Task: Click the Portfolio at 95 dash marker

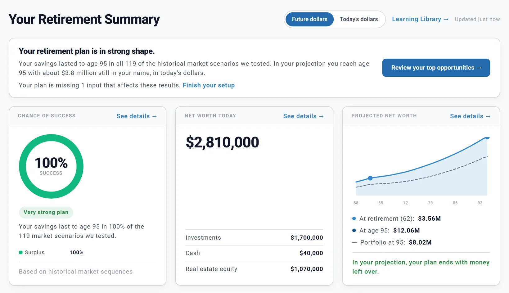Action: point(354,242)
